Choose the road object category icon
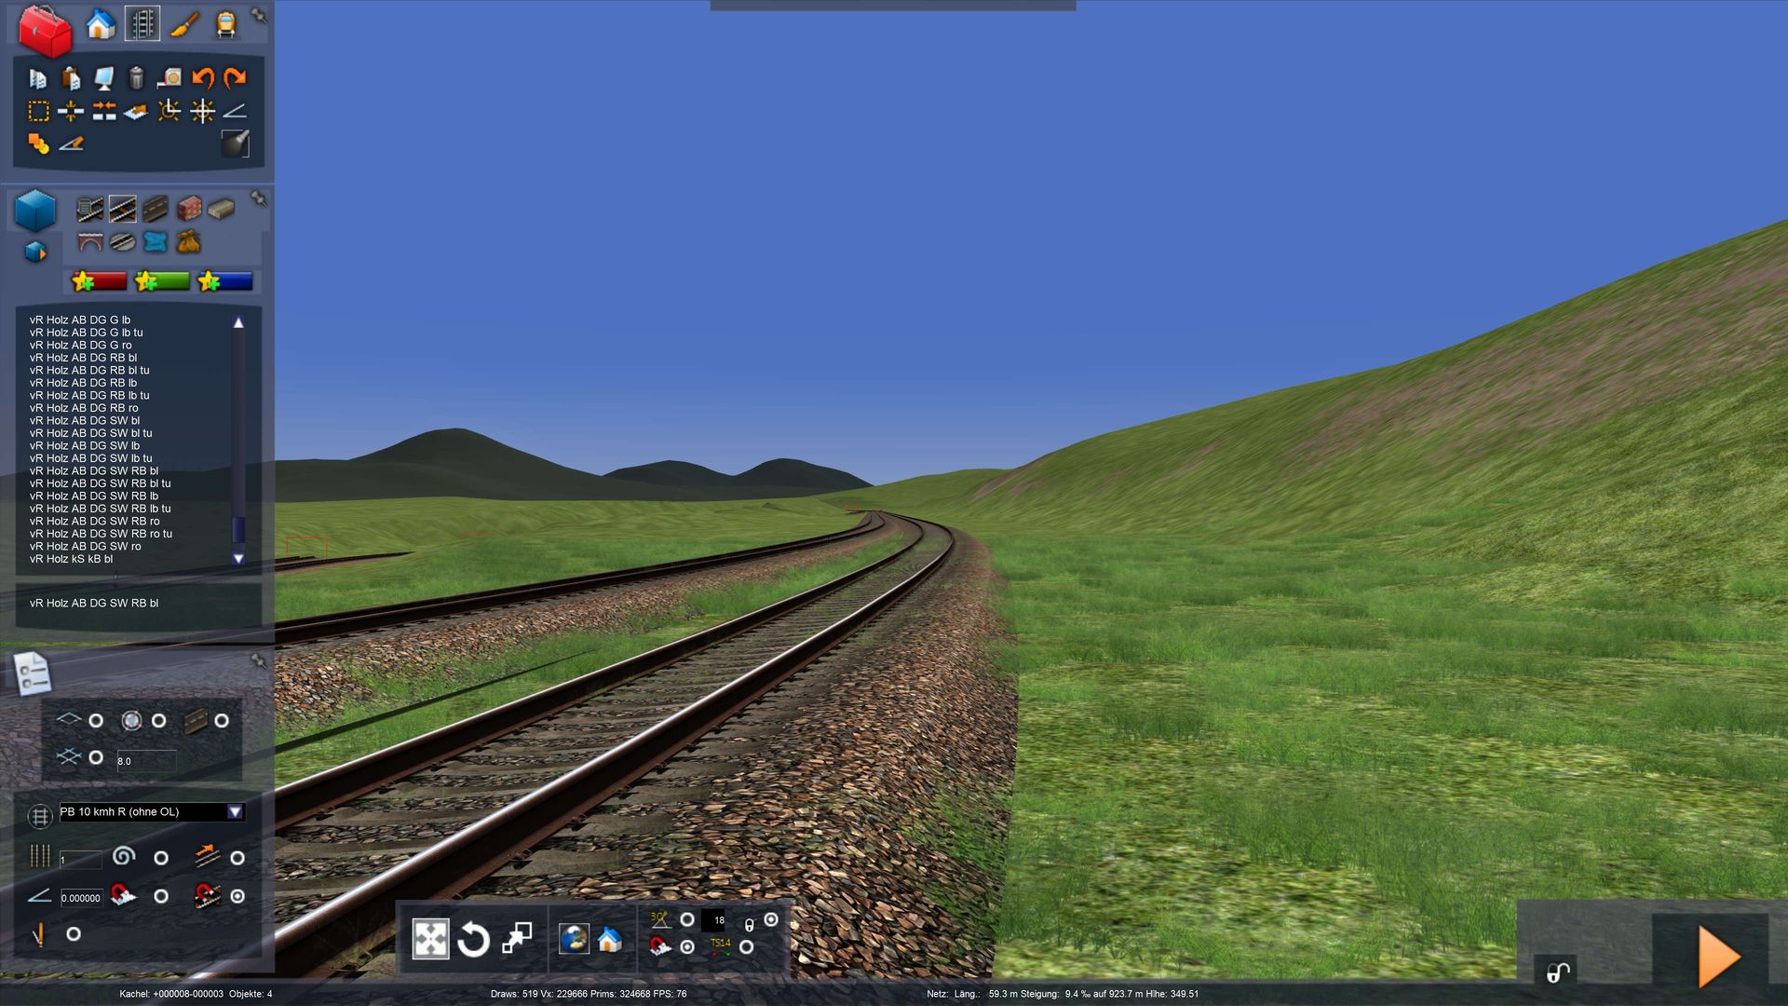Screen dimensions: 1788x1006 pyautogui.click(x=156, y=209)
